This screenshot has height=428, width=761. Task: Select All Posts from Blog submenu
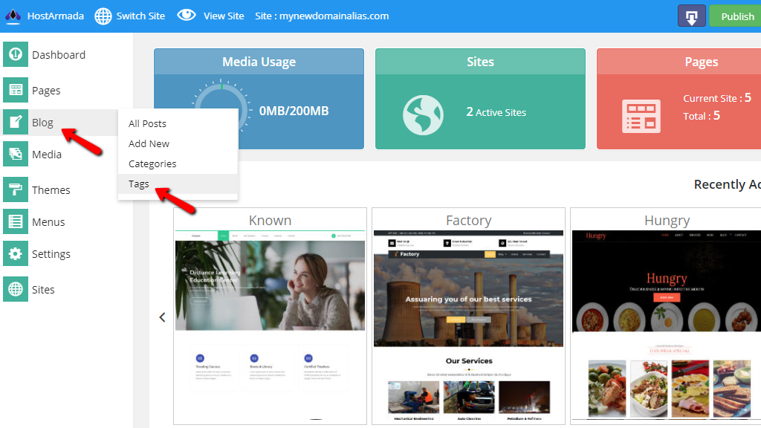click(x=147, y=123)
